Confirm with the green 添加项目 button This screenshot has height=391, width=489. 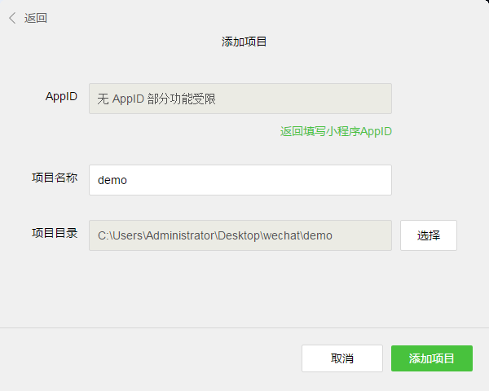(432, 358)
